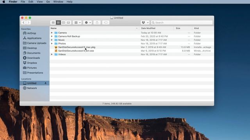Viewport: 250px width, 140px height.
Task: Click the Share toolbar button
Action: tap(97, 23)
